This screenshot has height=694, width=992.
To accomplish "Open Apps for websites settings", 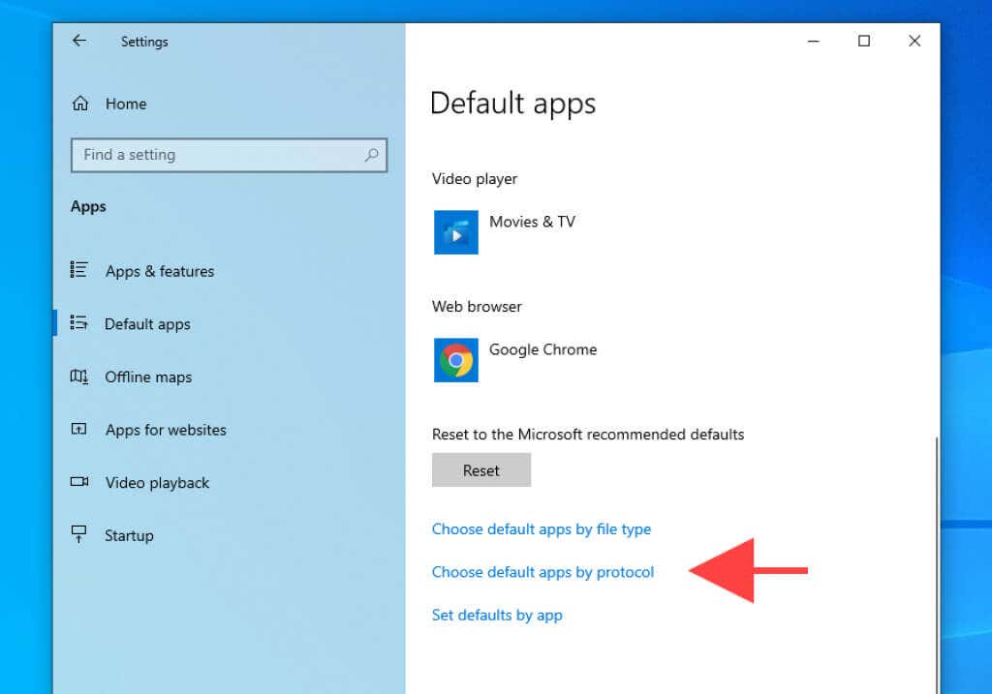I will pos(166,430).
